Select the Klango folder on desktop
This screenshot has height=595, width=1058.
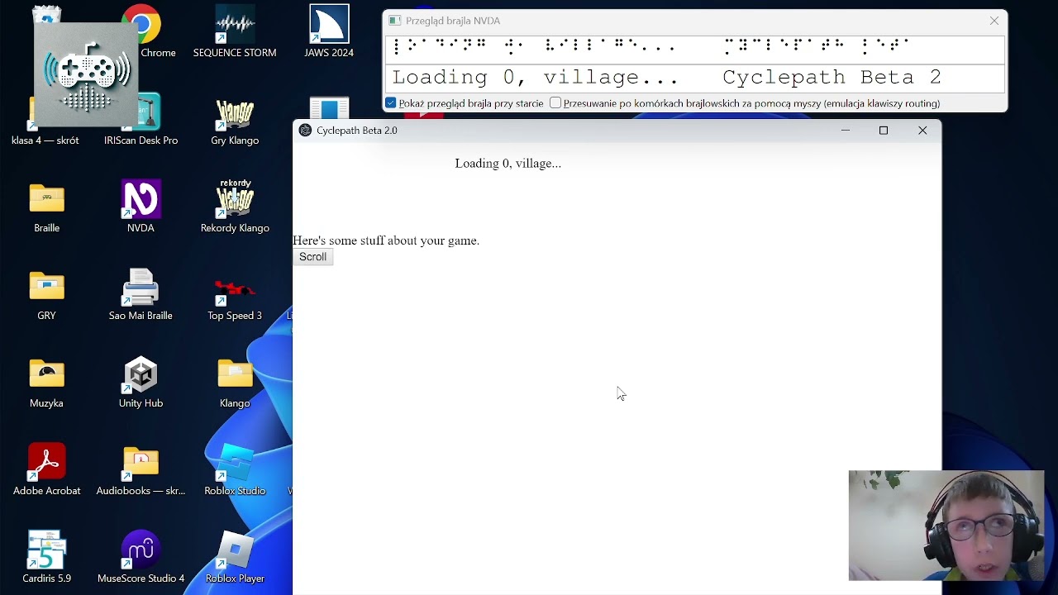pos(235,383)
